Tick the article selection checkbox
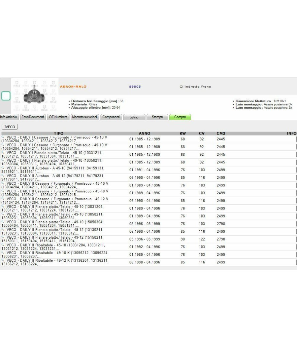The height and width of the screenshot is (347, 297). click(6, 96)
